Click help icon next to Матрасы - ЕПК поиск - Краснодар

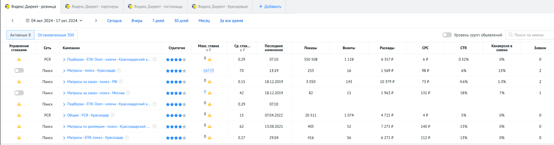pyautogui.click(x=127, y=138)
